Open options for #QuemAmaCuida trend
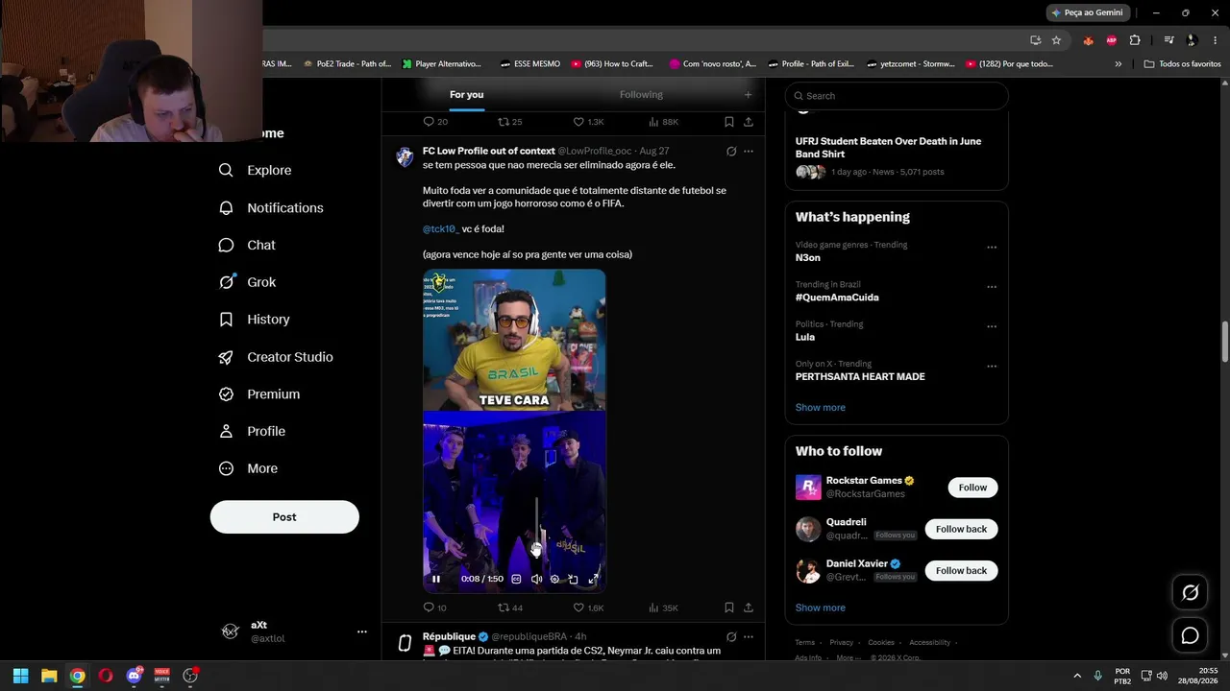1230x691 pixels. [x=992, y=287]
